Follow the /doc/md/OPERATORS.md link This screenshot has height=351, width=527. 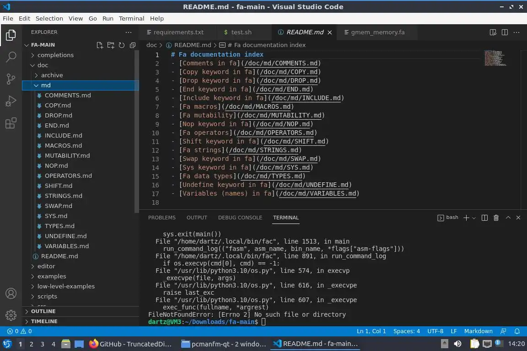point(275,133)
